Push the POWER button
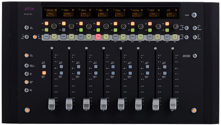The height and width of the screenshot is (125, 221). 194,15
